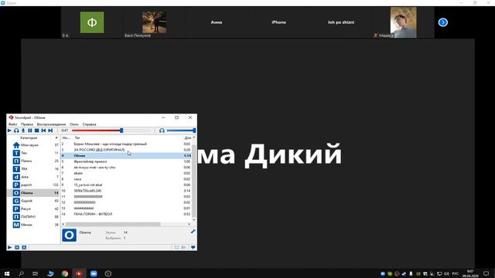The width and height of the screenshot is (495, 278).
Task: Click the 'loh po zhizni' participant tile
Action: [341, 22]
